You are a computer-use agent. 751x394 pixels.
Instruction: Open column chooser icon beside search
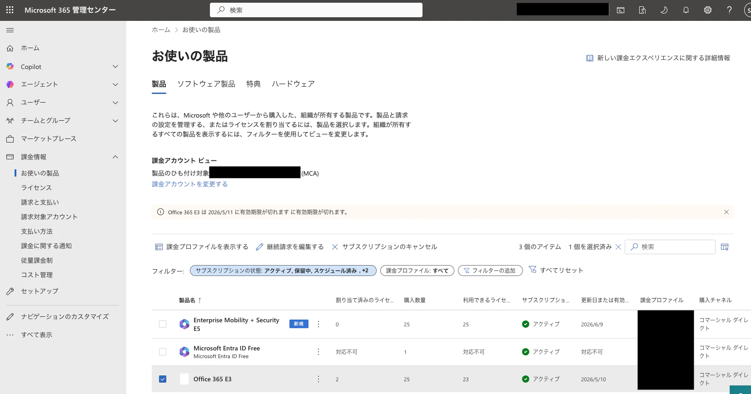point(725,247)
